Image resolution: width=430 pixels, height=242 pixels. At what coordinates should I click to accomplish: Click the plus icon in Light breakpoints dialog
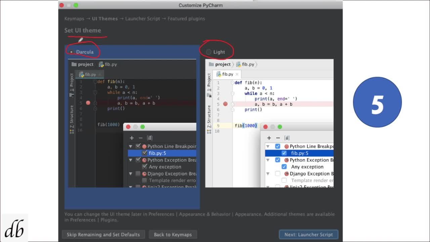pos(269,138)
